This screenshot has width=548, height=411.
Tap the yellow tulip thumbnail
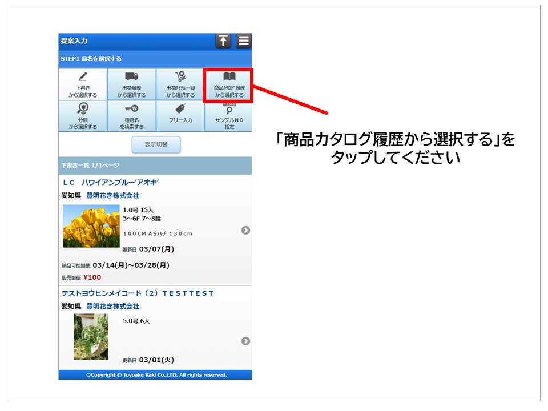click(91, 226)
